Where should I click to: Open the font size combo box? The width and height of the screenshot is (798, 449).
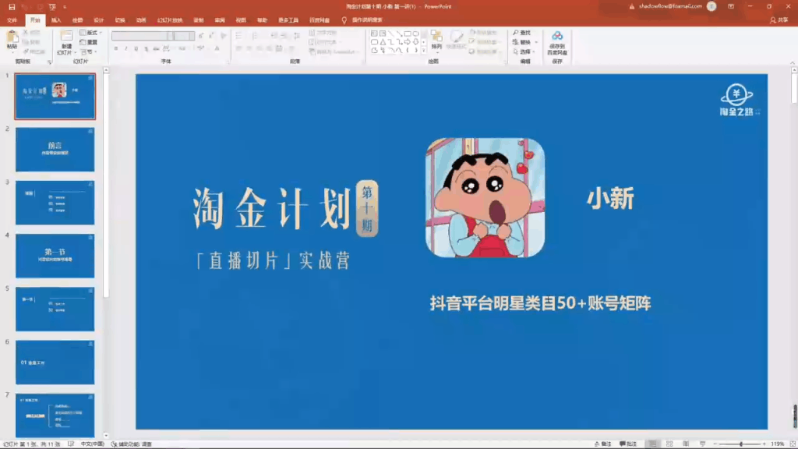click(x=184, y=36)
